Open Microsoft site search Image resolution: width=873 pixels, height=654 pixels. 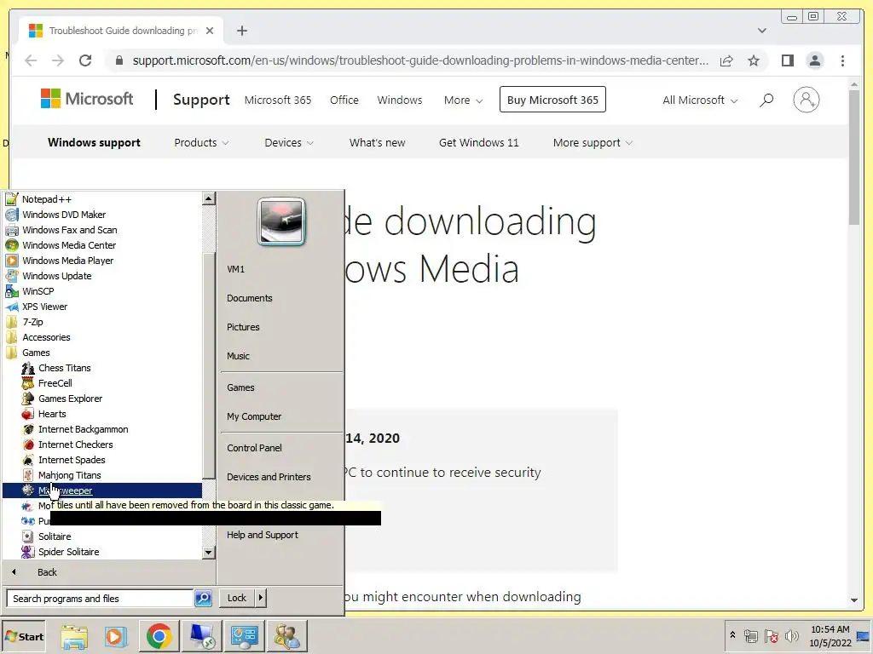coord(766,100)
